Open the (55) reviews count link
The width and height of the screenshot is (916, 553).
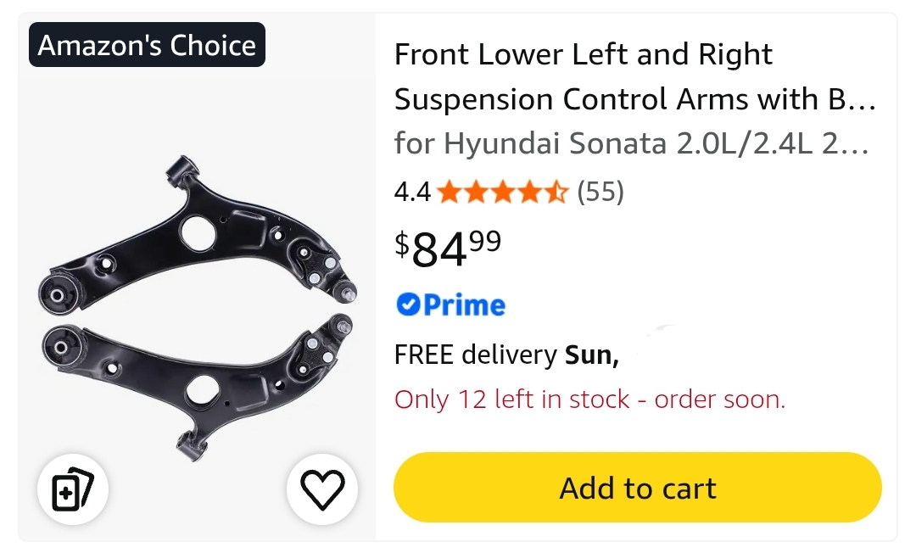click(x=600, y=192)
